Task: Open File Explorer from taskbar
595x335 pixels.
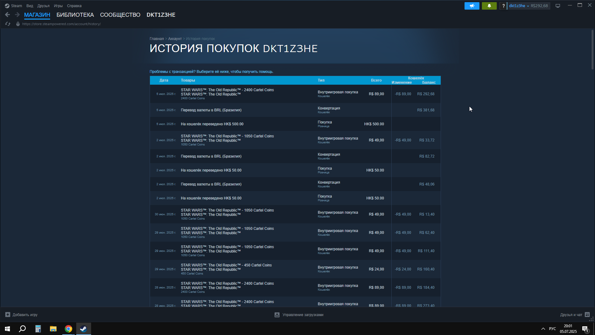Action: point(53,329)
